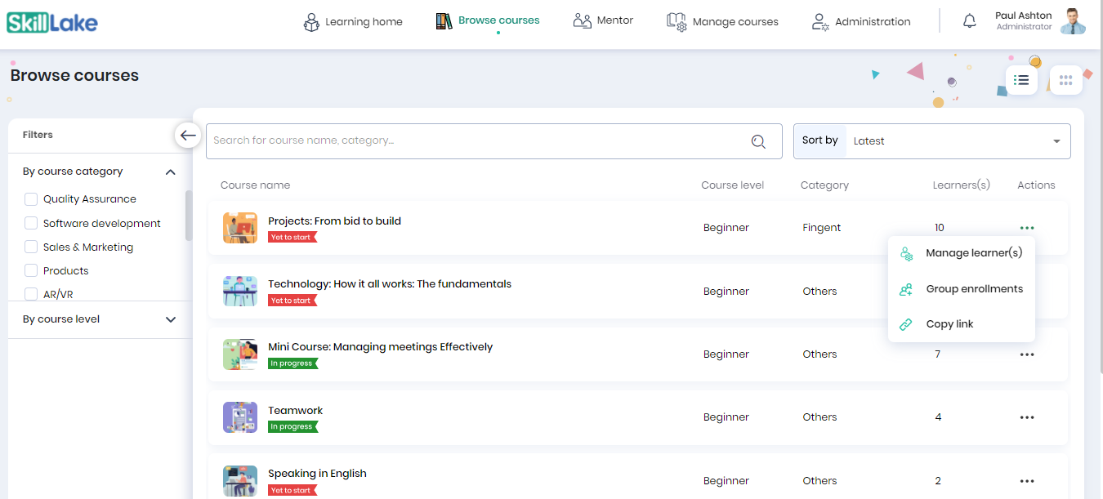
Task: Click the Browse courses page heading
Action: [74, 76]
